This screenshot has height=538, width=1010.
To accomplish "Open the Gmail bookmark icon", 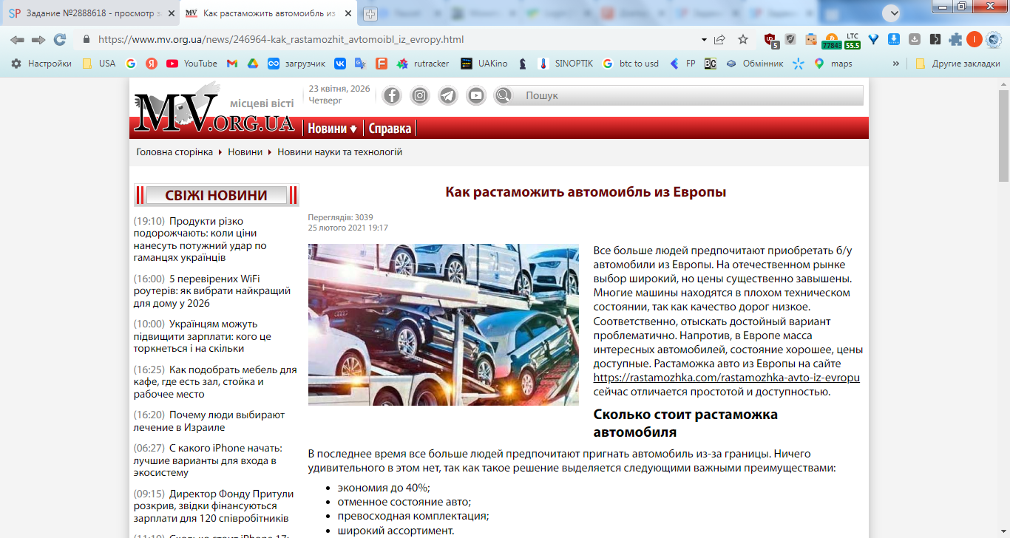I will click(231, 64).
